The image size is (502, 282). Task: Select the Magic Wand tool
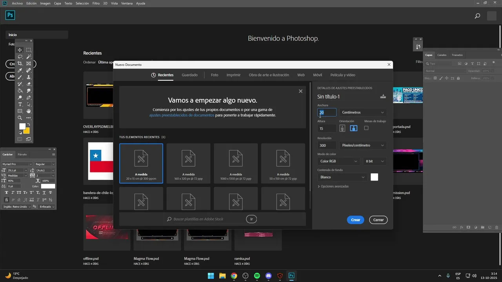[29, 57]
